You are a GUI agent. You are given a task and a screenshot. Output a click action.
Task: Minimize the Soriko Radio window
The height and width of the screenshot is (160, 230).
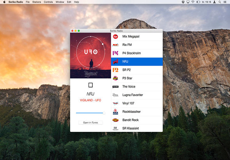[76, 31]
